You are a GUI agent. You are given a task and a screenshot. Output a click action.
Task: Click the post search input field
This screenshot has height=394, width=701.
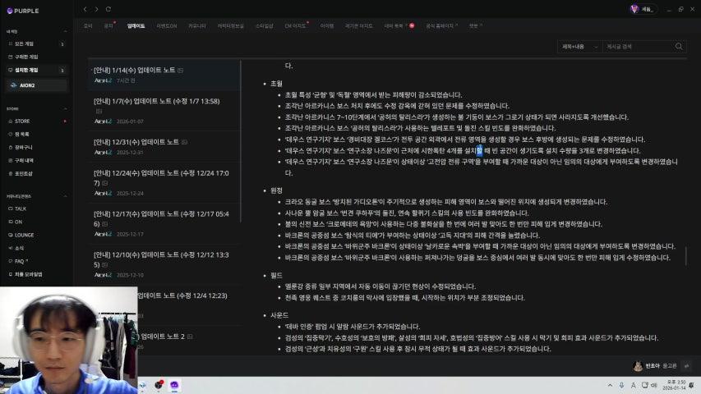tap(639, 47)
